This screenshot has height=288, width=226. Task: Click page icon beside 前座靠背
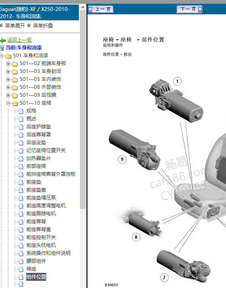click(21, 222)
